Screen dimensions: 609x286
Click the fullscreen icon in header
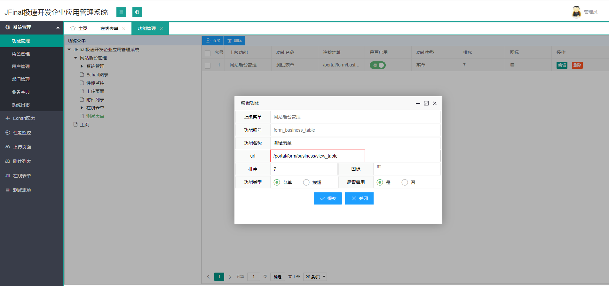click(137, 12)
